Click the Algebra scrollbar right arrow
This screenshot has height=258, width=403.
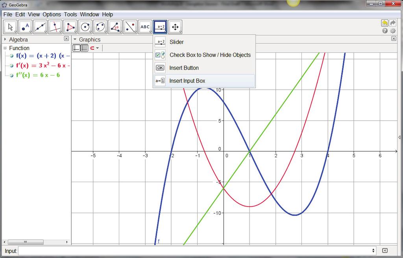pyautogui.click(x=67, y=242)
